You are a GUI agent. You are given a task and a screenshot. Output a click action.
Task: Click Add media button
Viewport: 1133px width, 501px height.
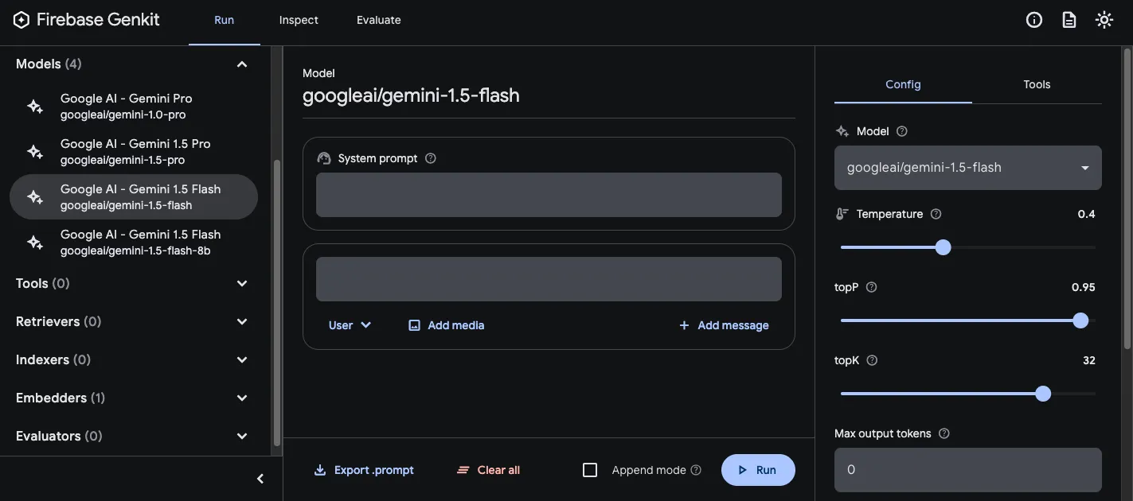(x=446, y=325)
